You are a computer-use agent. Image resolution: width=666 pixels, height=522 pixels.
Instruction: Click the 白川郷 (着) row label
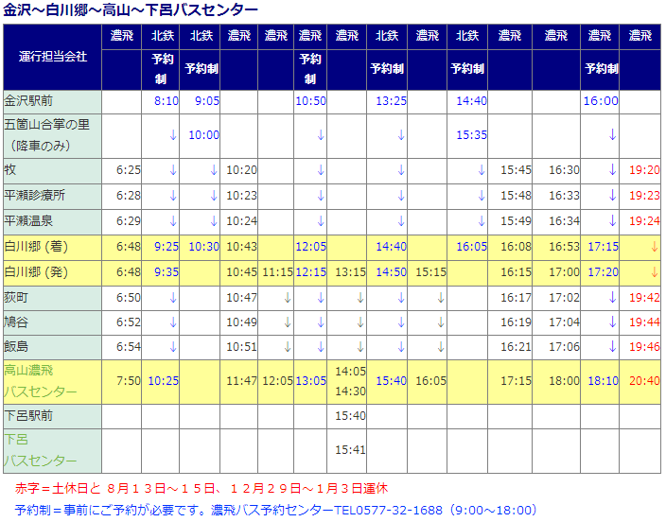[36, 246]
